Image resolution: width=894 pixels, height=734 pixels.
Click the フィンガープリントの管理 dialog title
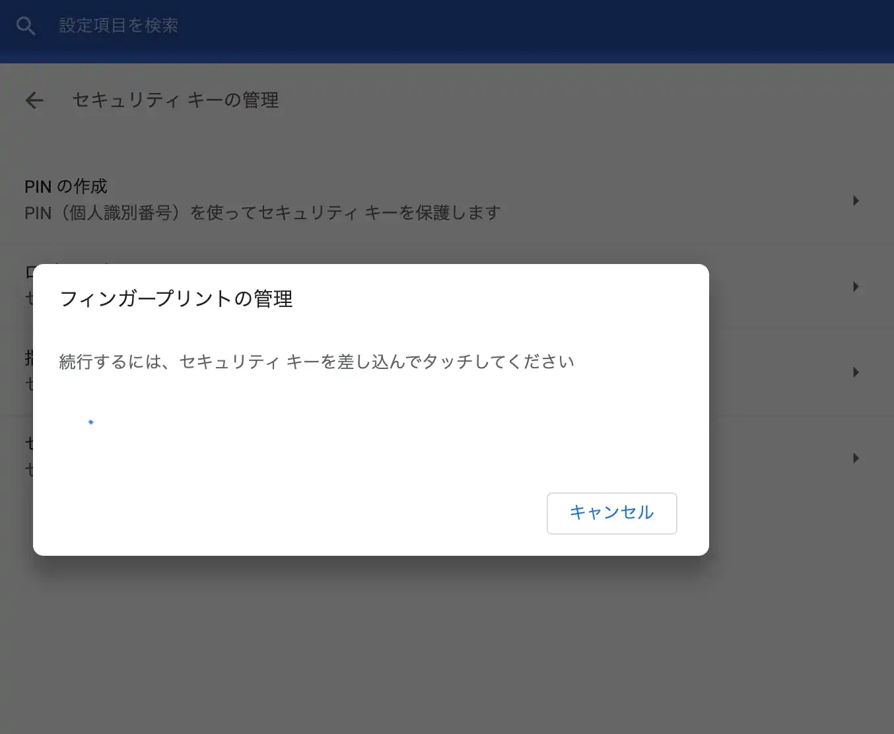[176, 299]
